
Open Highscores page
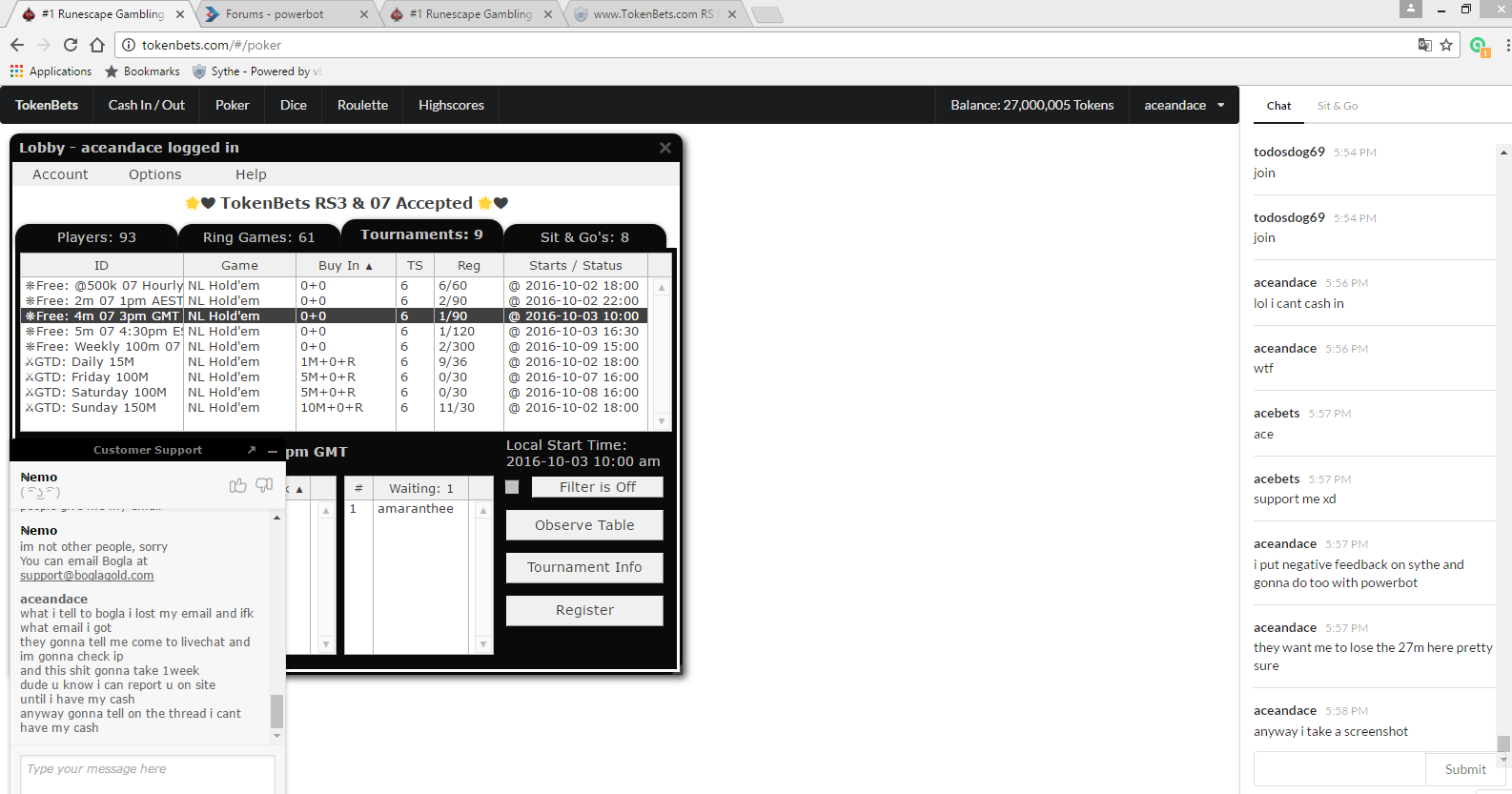tap(451, 105)
